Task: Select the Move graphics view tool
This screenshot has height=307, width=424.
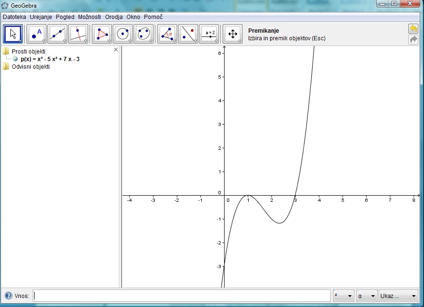Action: click(233, 34)
